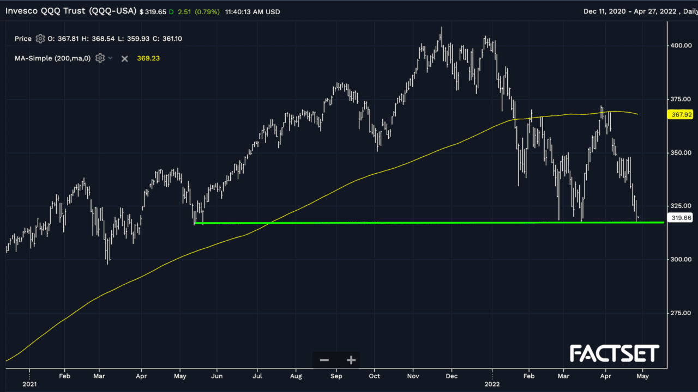Click the FACTSET logo

point(615,353)
